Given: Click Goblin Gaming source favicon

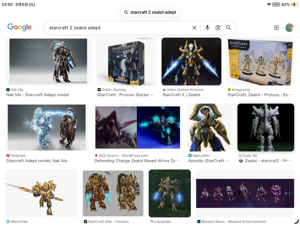Looking at the screenshot, I should pyautogui.click(x=99, y=89).
